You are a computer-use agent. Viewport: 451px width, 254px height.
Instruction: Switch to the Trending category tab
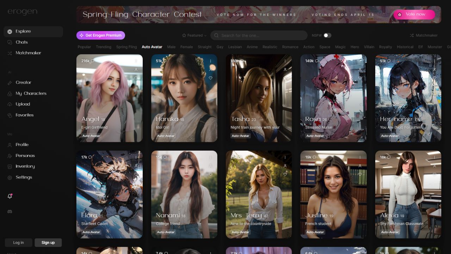point(103,47)
